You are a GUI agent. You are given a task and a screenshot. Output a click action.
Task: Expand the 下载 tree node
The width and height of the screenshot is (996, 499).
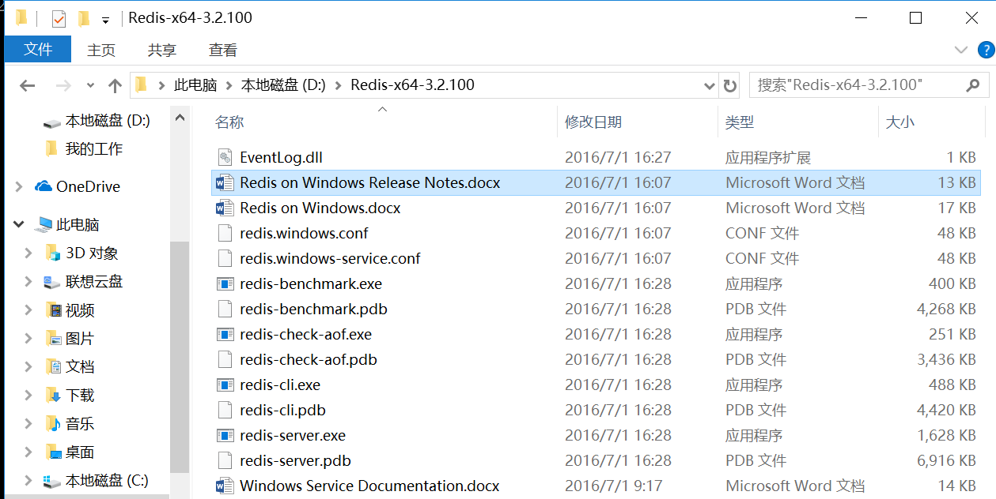point(28,396)
